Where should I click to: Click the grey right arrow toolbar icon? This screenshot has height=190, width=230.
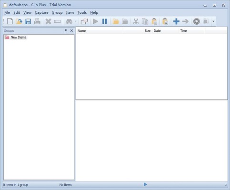[185, 21]
